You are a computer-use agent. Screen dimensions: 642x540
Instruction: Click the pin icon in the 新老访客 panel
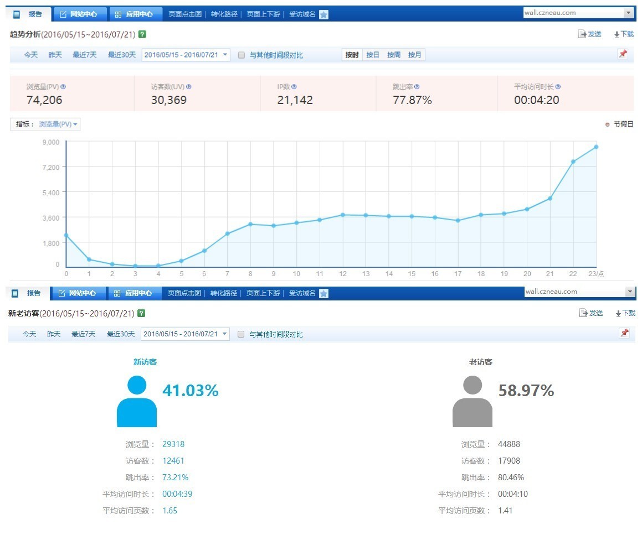point(624,333)
